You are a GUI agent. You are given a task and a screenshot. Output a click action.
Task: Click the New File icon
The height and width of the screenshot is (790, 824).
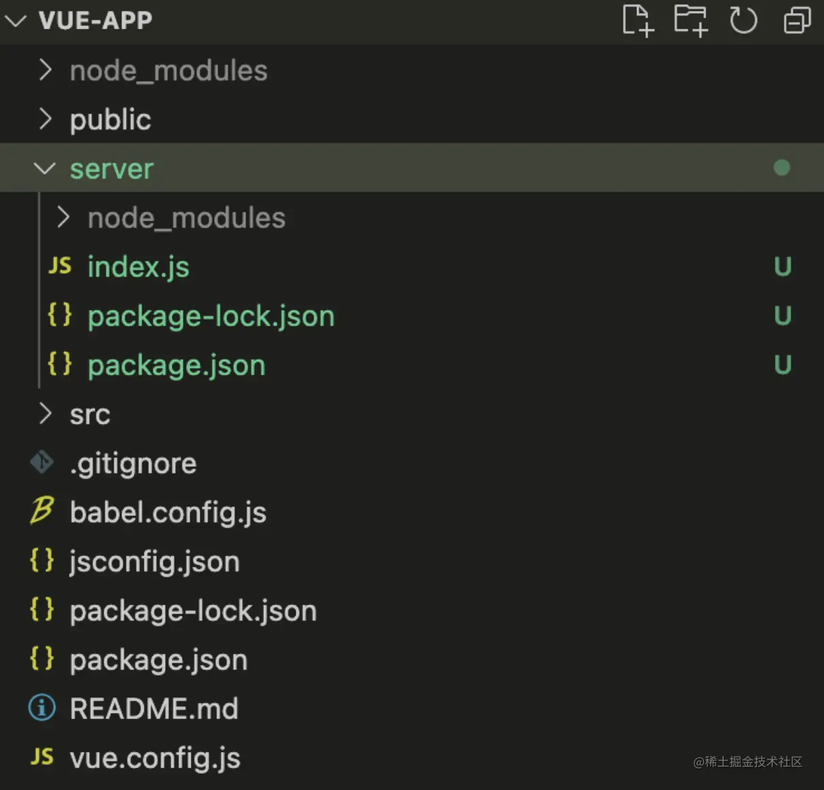coord(638,20)
